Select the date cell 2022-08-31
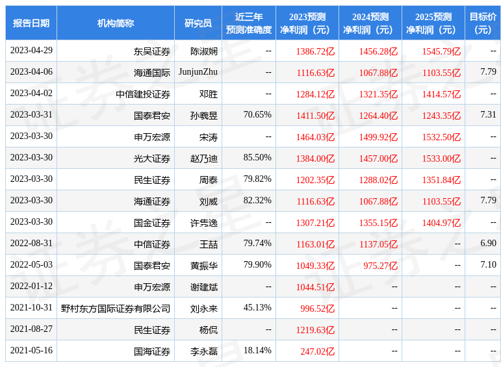Image resolution: width=501 pixels, height=367 pixels. coord(31,244)
